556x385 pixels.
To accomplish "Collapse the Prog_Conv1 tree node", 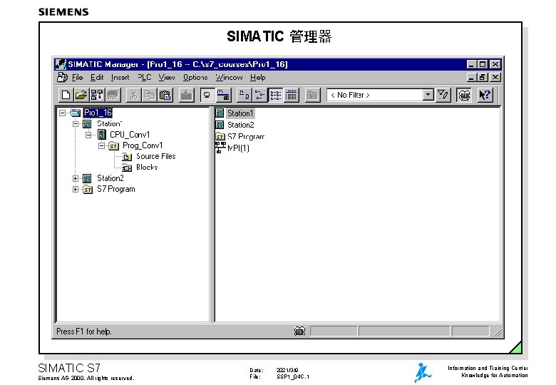I will [x=101, y=145].
